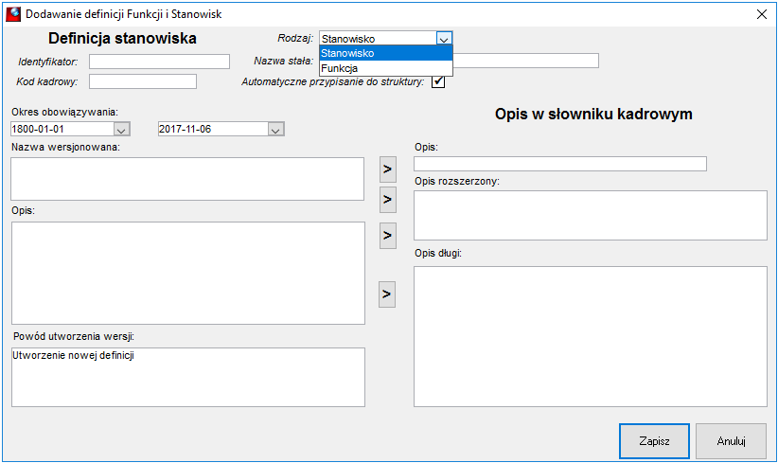Copy Nazwa wersjonowana to Opis with arrow
The width and height of the screenshot is (778, 463).
[387, 169]
